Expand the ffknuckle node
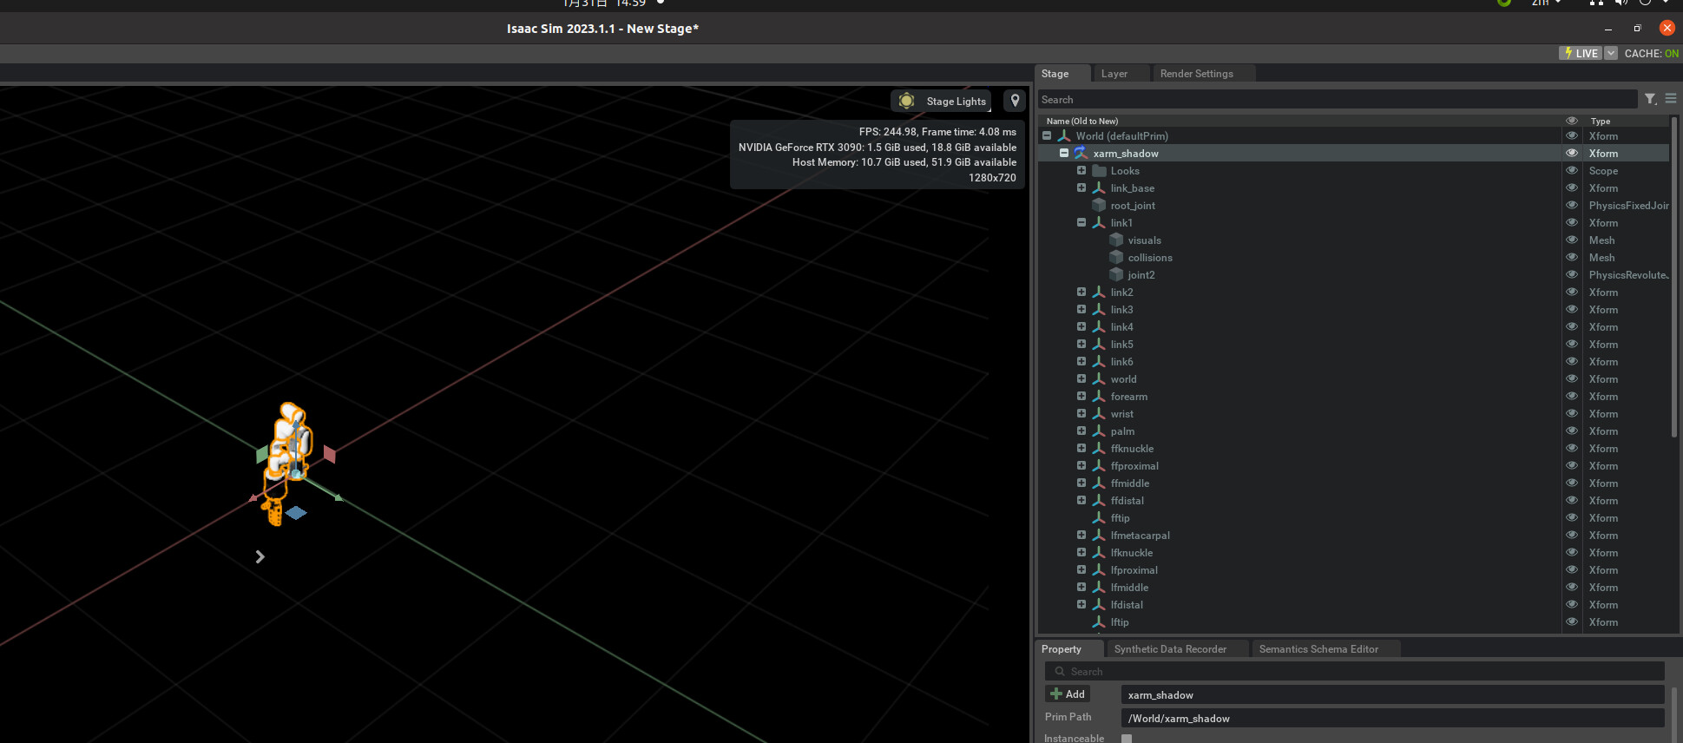 click(1081, 448)
